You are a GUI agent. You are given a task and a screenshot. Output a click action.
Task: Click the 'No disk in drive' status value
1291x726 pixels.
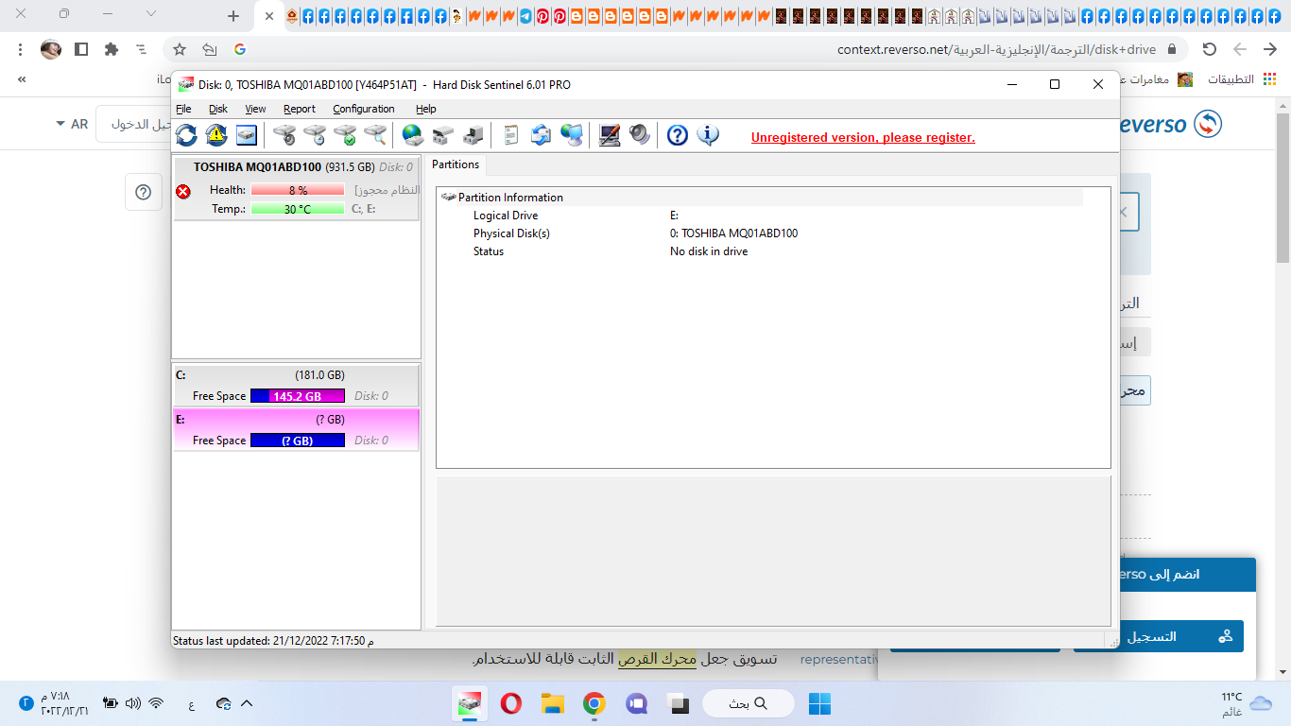pyautogui.click(x=709, y=251)
